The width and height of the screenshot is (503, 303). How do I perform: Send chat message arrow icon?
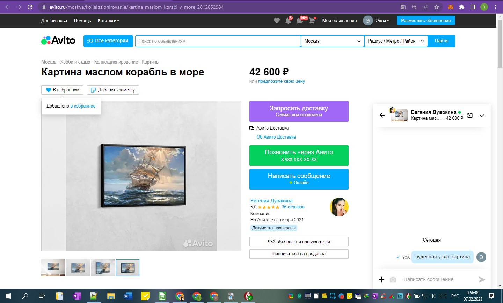tap(482, 279)
